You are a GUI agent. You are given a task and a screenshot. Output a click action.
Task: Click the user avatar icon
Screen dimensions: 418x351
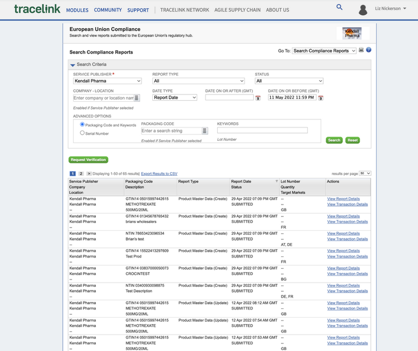(363, 10)
